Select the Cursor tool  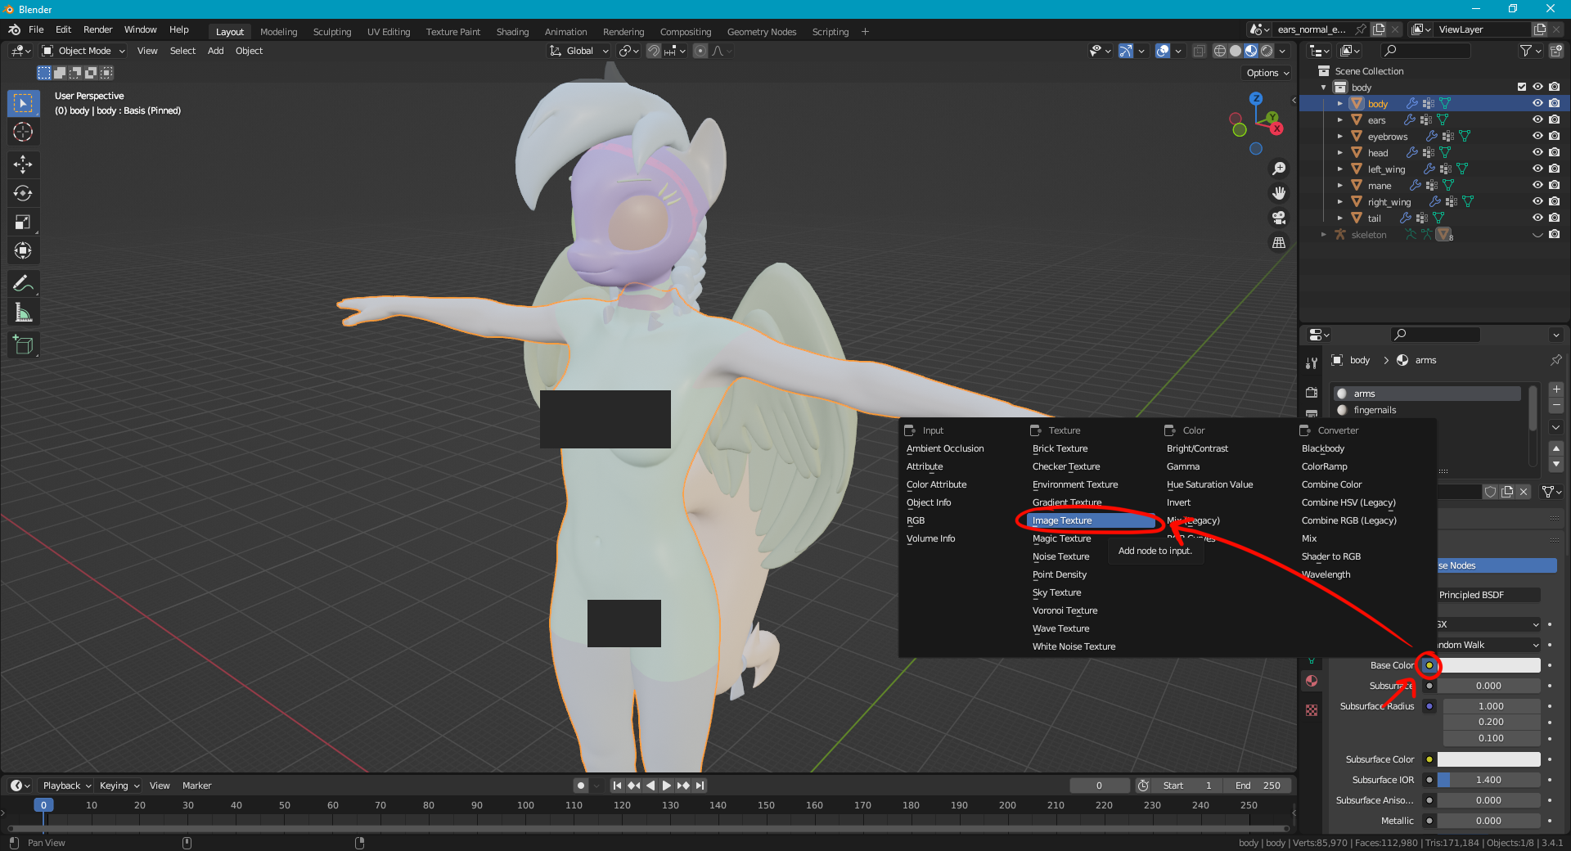(23, 132)
